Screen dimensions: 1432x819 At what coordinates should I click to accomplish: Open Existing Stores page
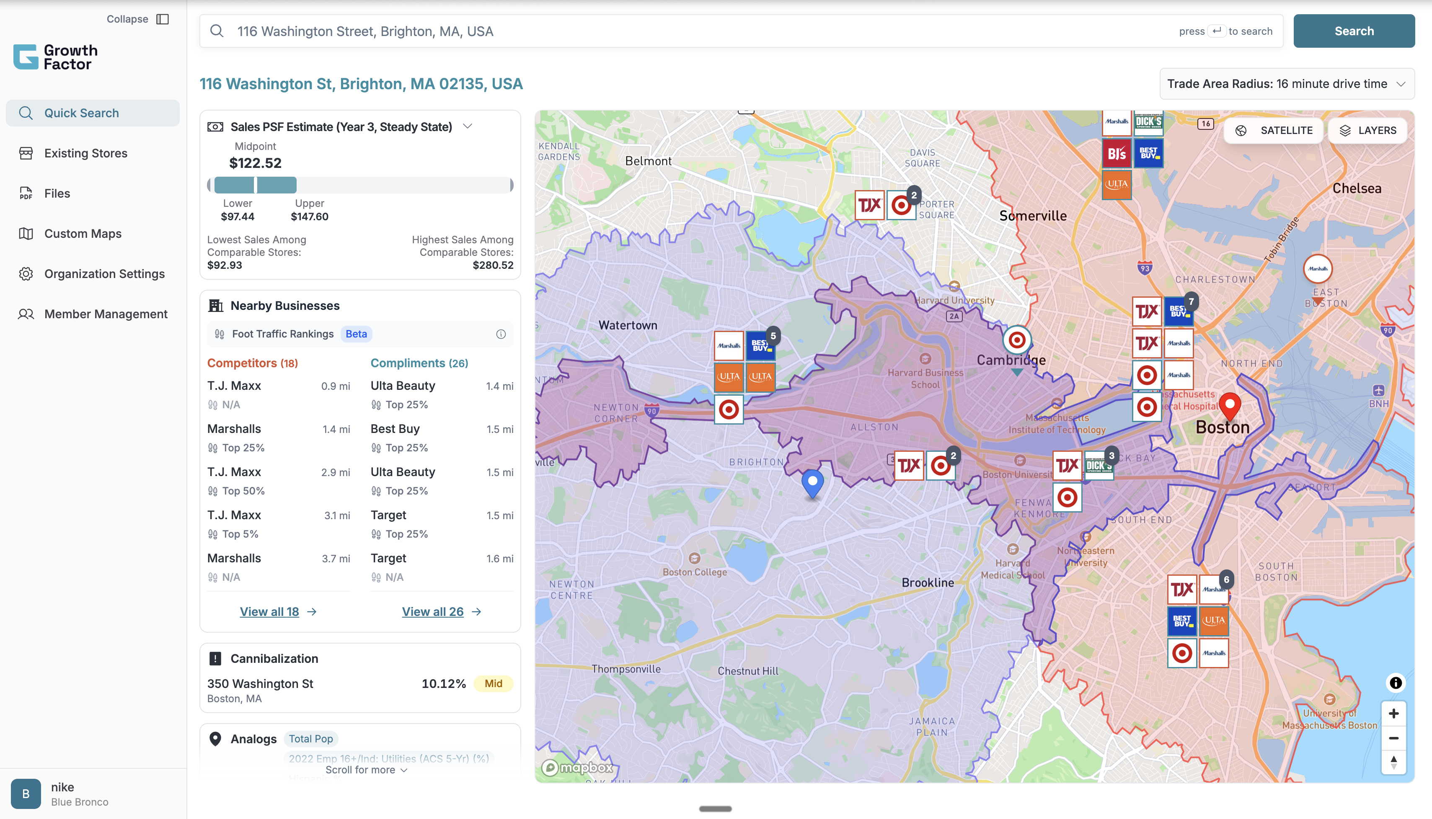click(93, 153)
